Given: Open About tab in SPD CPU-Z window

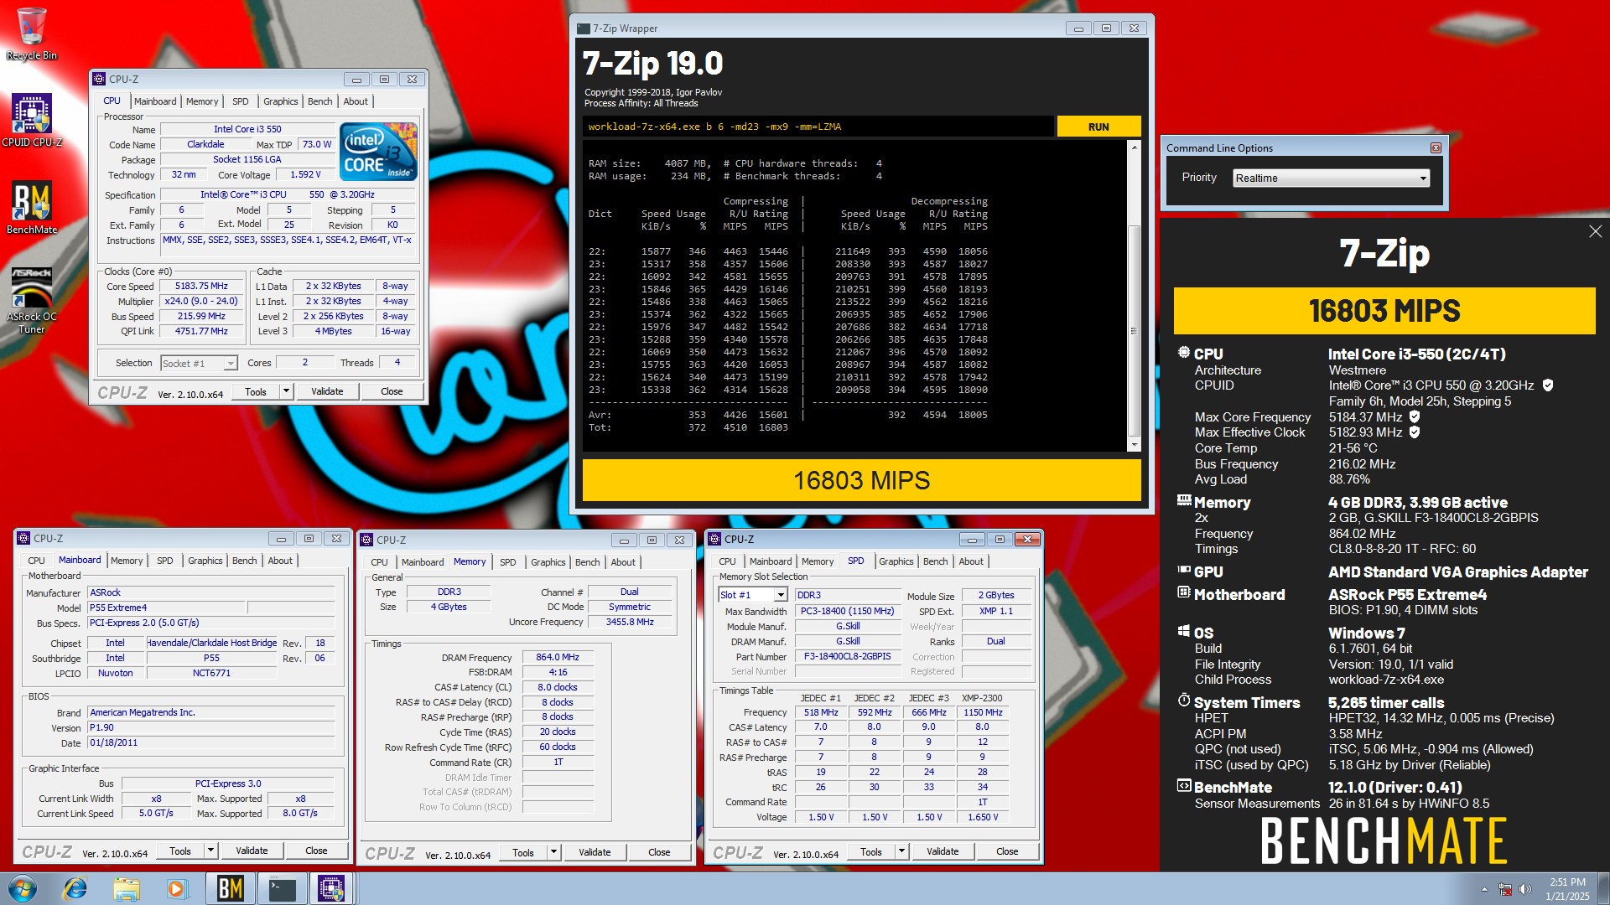Looking at the screenshot, I should (x=971, y=561).
